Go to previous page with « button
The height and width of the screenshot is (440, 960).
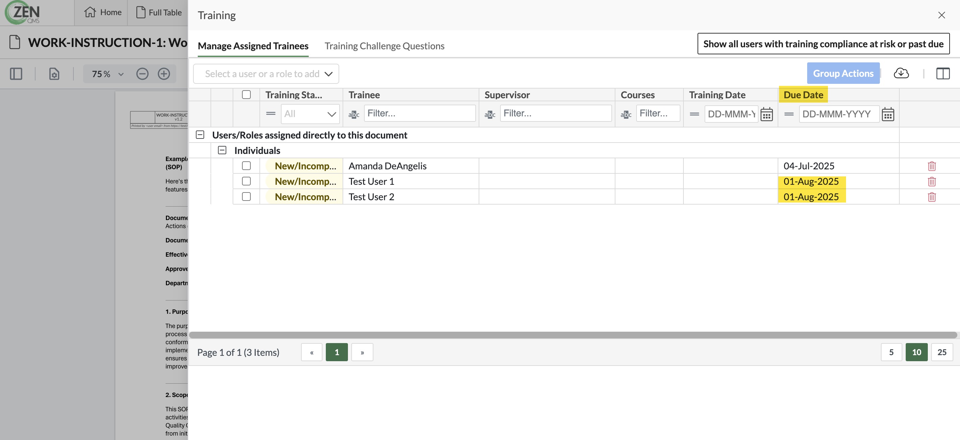[x=311, y=352]
